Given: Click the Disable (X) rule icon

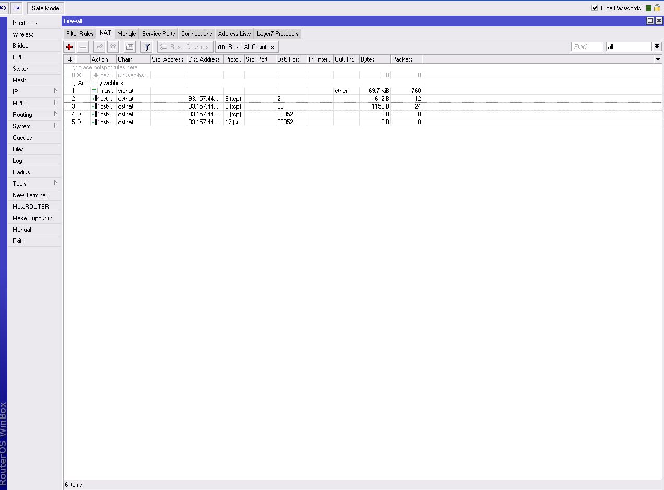Looking at the screenshot, I should [x=113, y=47].
